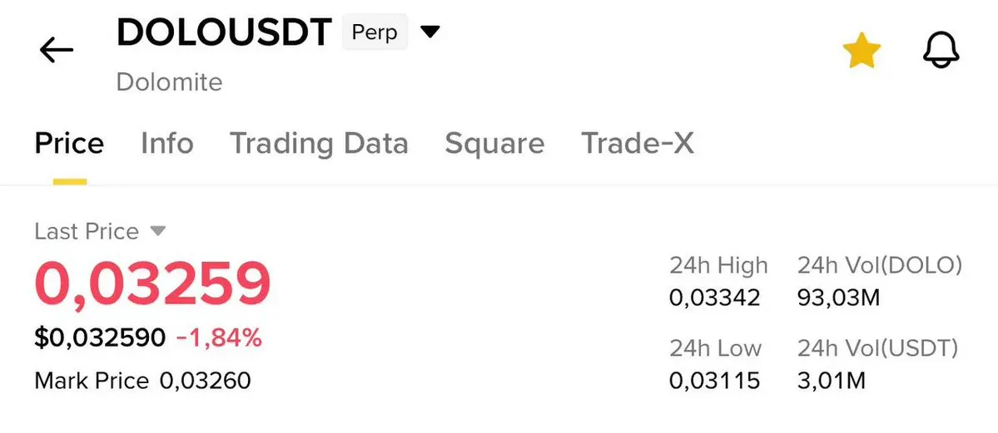Open price alerts bell icon
998x433 pixels.
[x=941, y=52]
